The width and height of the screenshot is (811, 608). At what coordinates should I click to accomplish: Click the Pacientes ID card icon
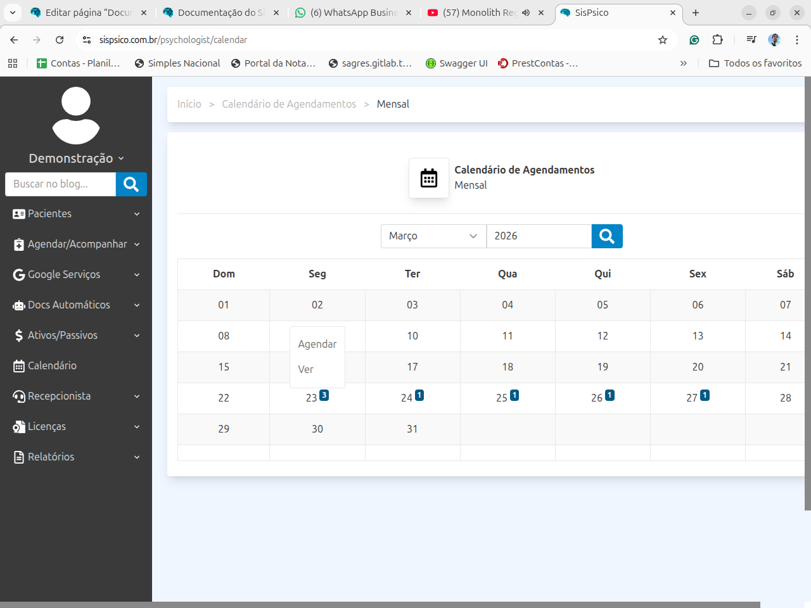[19, 214]
